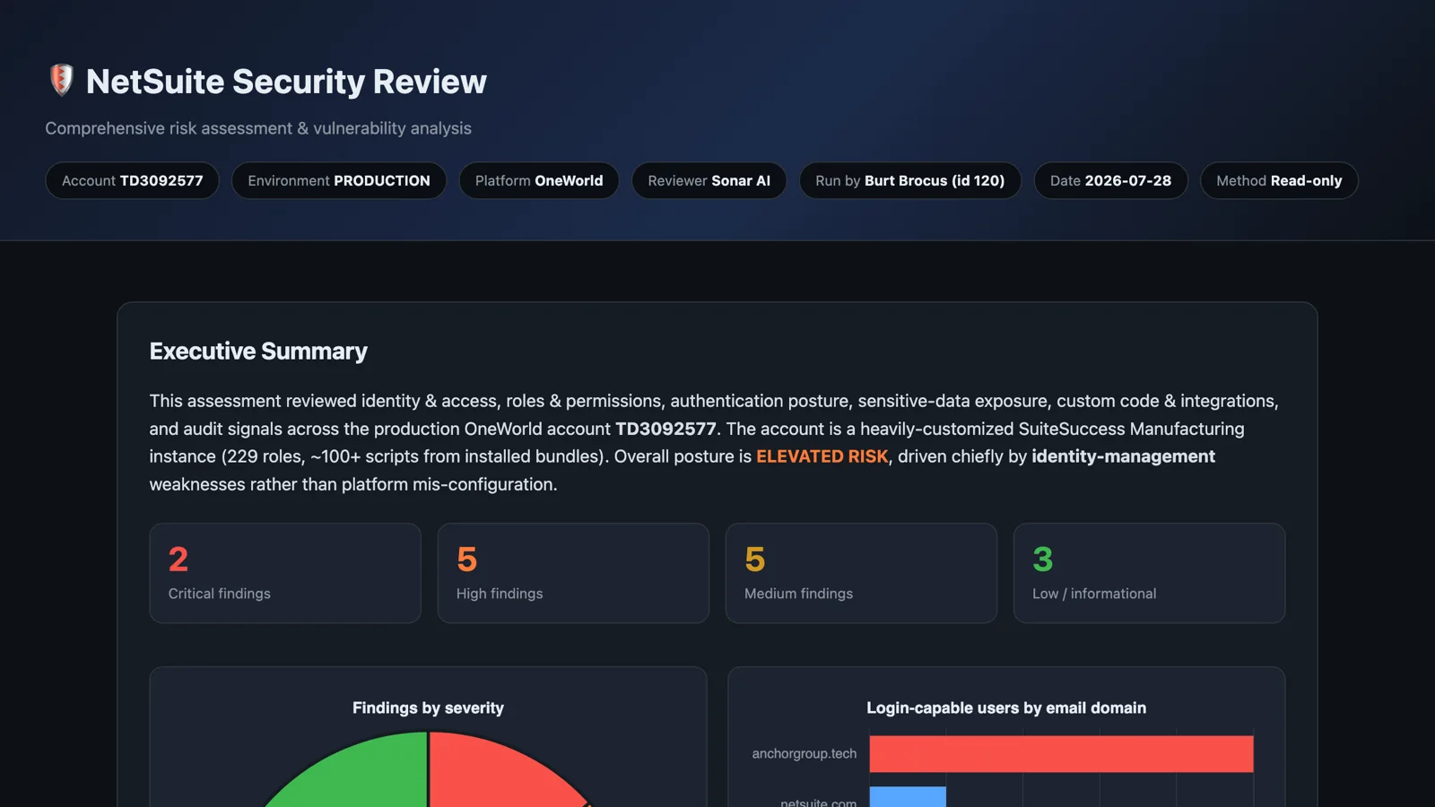Open the 3 Low / informational card

(x=1149, y=573)
